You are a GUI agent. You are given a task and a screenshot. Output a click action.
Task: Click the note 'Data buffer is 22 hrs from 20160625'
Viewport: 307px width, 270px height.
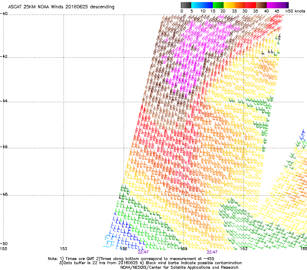point(100,263)
